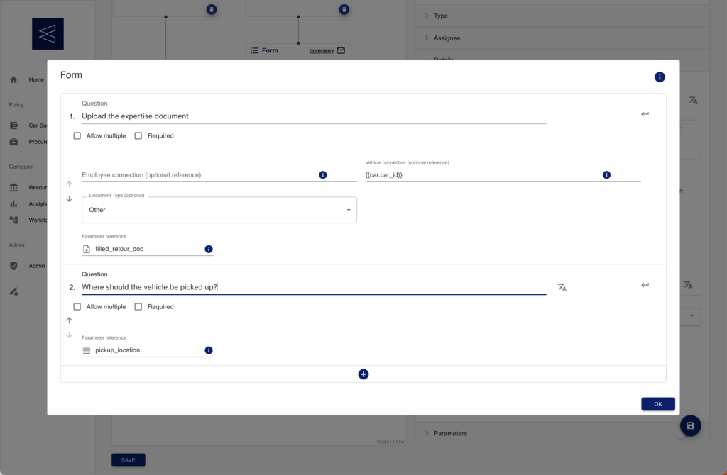Open the Document Type dropdown showing Other
Viewport: 727px width, 475px height.
point(219,210)
